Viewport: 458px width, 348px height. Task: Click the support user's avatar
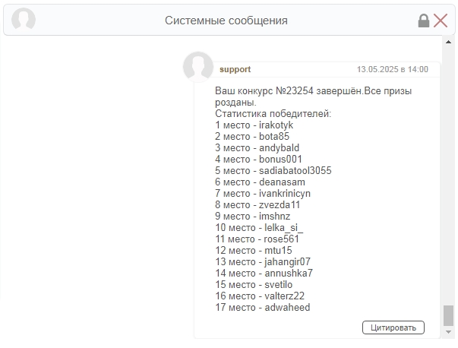click(198, 68)
